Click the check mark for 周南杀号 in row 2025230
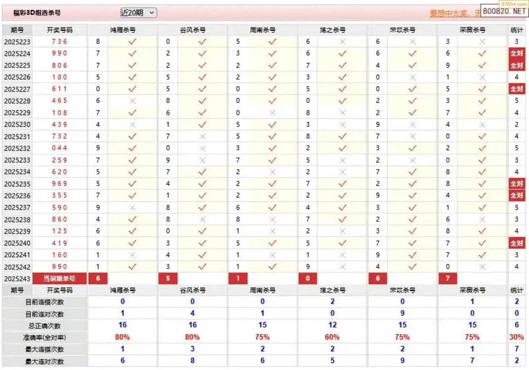Viewport: 529px width, 370px height. (272, 124)
